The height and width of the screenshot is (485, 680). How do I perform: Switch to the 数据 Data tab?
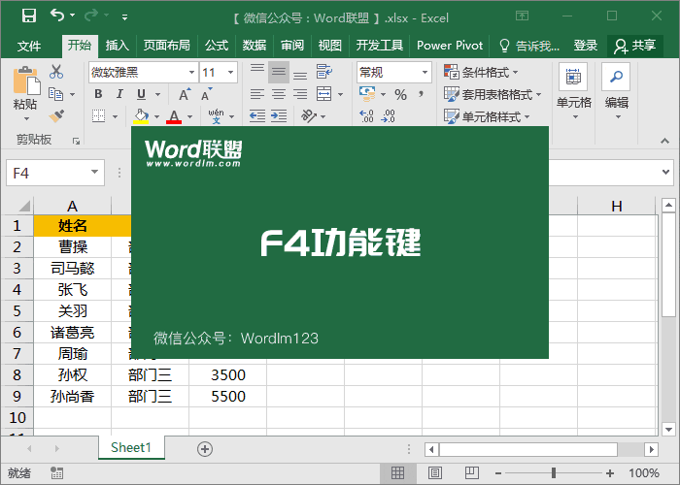click(255, 45)
